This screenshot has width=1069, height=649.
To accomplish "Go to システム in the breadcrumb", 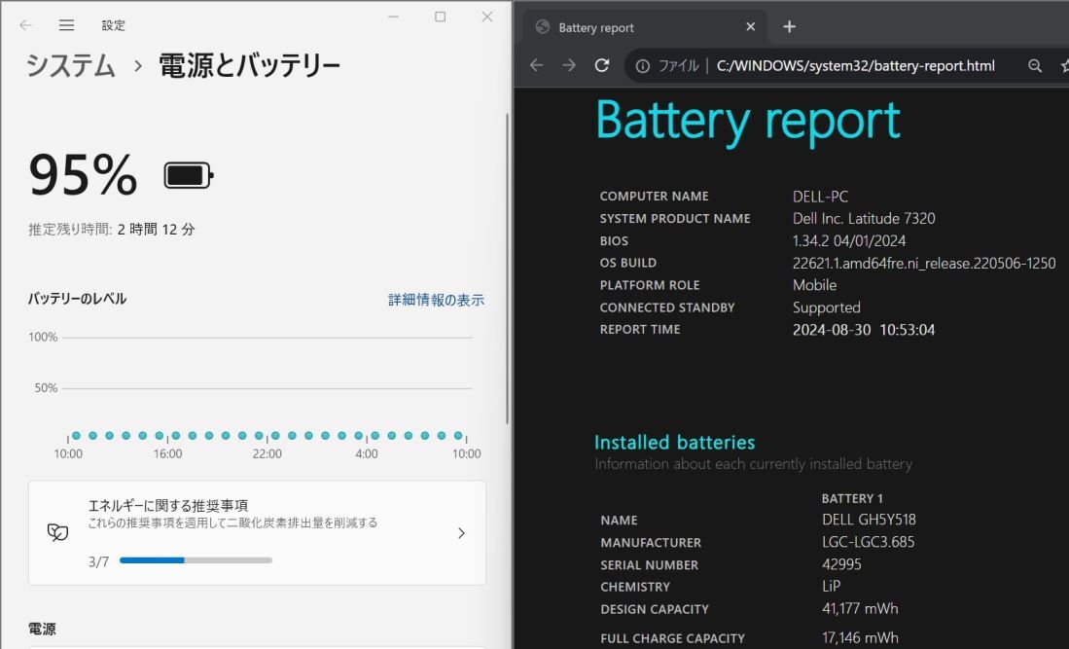I will [x=71, y=66].
